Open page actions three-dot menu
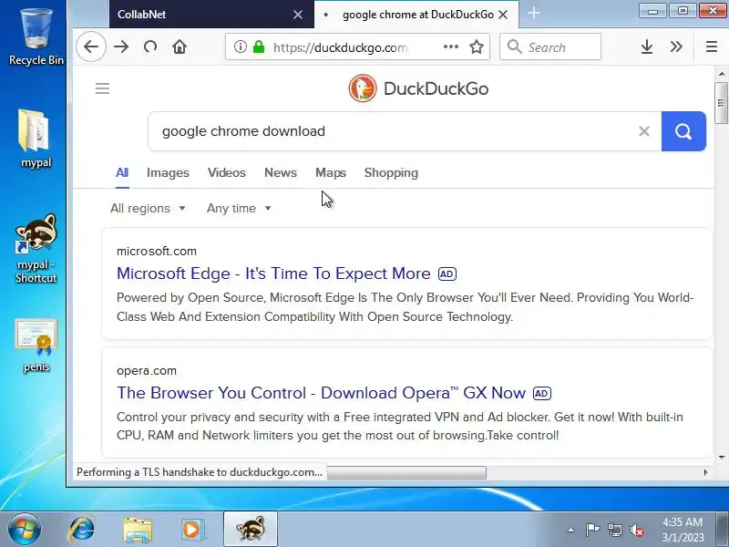Viewport: 729px width, 547px height. [x=451, y=46]
